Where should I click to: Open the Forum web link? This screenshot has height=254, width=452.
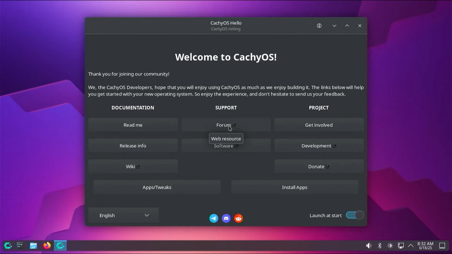[226, 125]
